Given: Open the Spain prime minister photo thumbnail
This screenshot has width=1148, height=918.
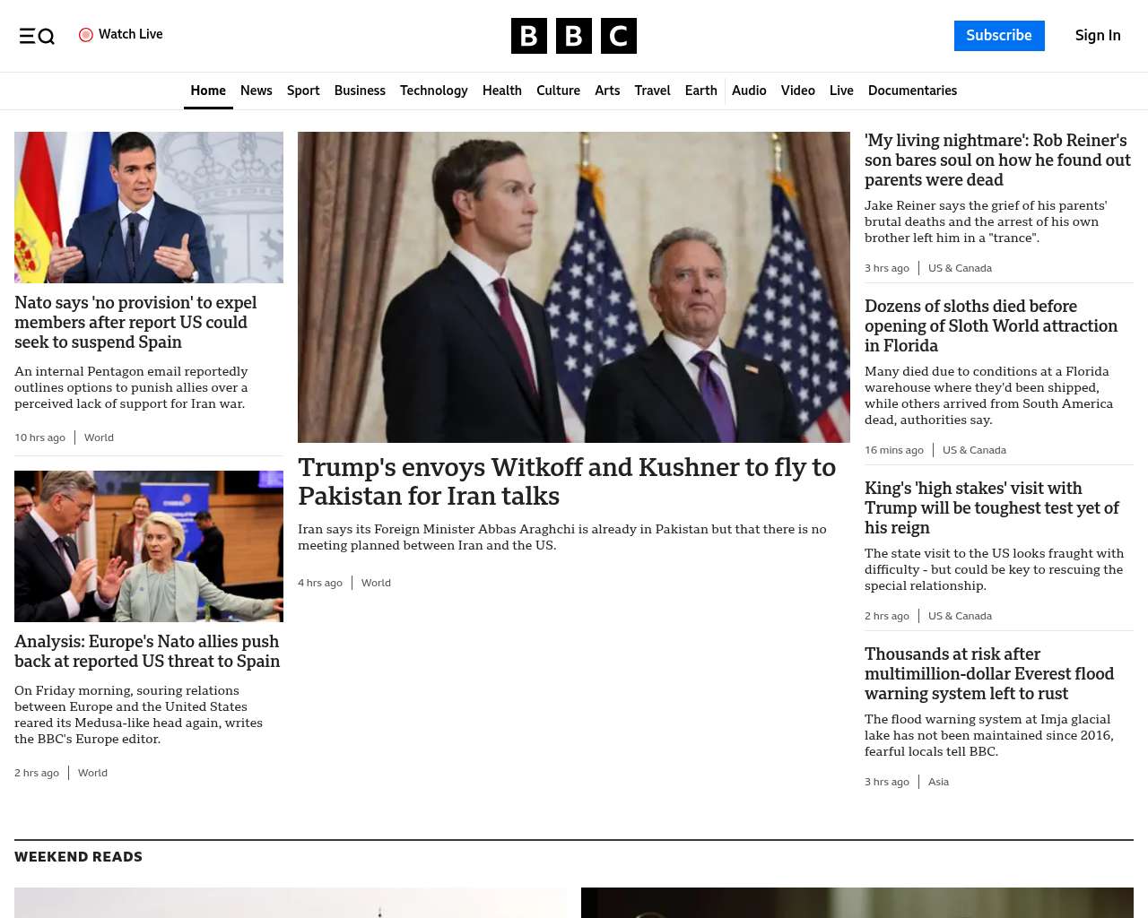Looking at the screenshot, I should click(149, 207).
